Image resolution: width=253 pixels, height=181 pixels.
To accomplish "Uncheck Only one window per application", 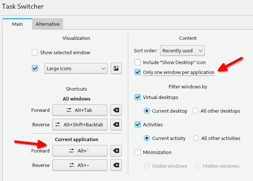I will (138, 72).
